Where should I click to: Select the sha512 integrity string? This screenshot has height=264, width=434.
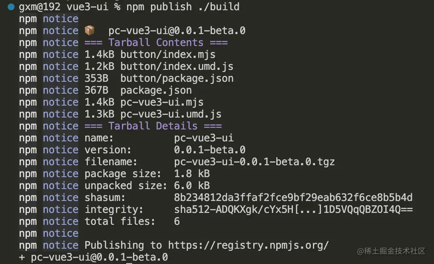tap(293, 209)
